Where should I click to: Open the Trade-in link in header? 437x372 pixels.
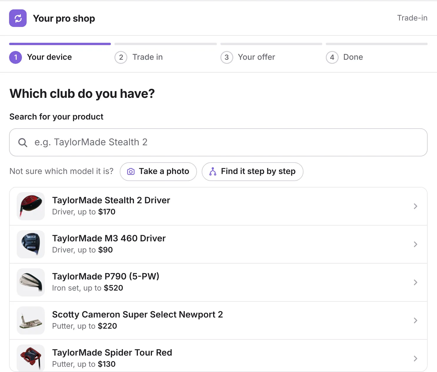(412, 18)
